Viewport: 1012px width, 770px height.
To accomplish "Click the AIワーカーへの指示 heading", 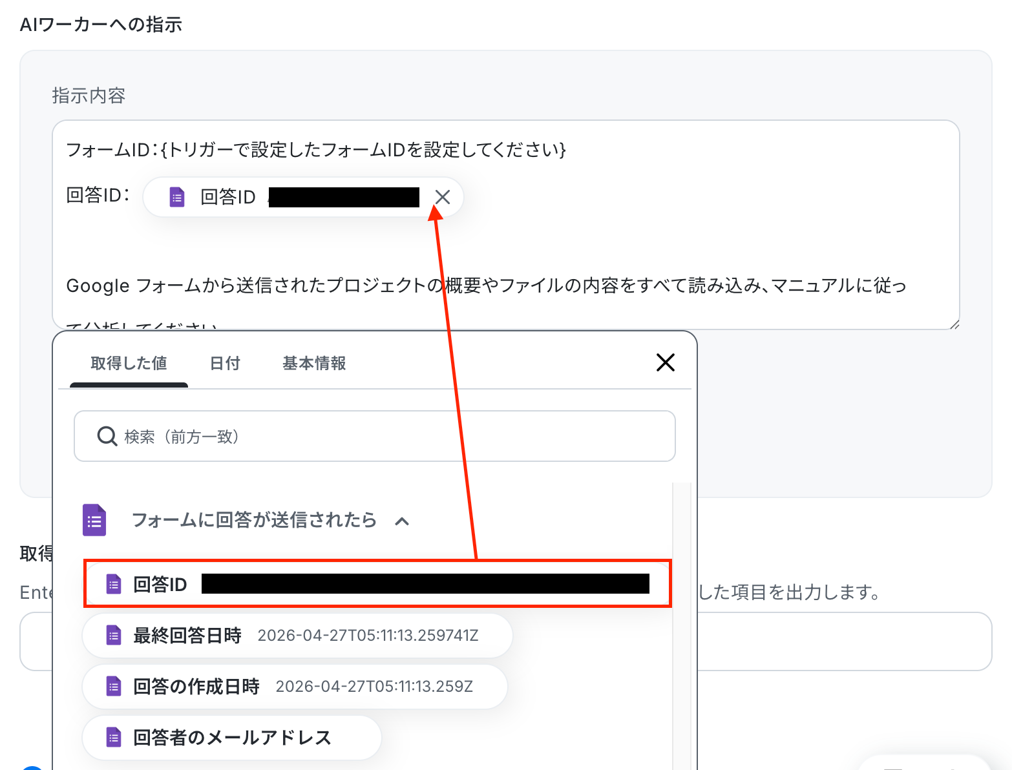I will coord(101,25).
